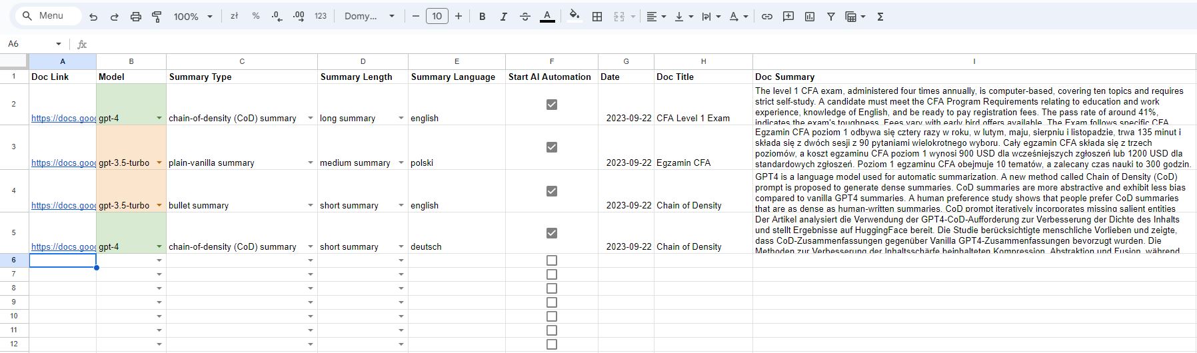This screenshot has height=353, width=1197.
Task: Uncheck automation checkbox in row 4
Action: pos(552,191)
